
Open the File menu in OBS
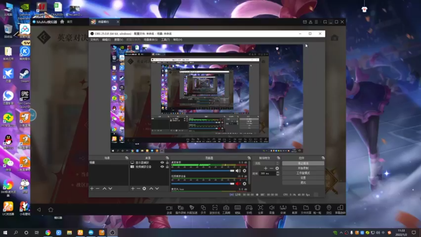(x=94, y=40)
